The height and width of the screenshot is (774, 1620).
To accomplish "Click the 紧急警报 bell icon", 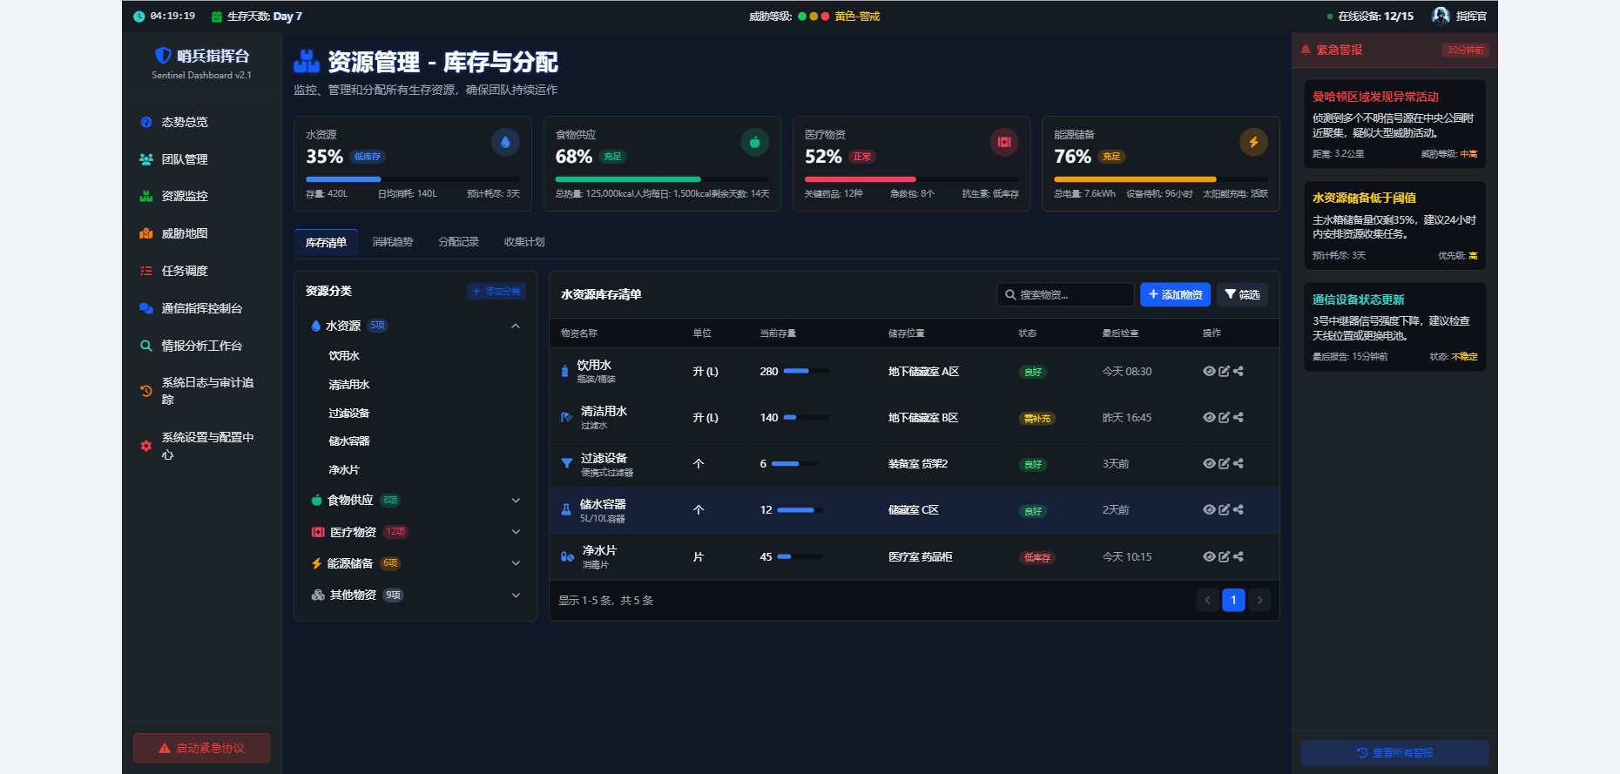I will (1306, 50).
